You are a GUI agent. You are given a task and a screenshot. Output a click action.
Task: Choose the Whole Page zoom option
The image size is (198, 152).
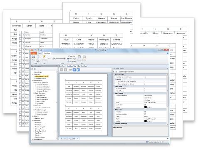[72, 59]
